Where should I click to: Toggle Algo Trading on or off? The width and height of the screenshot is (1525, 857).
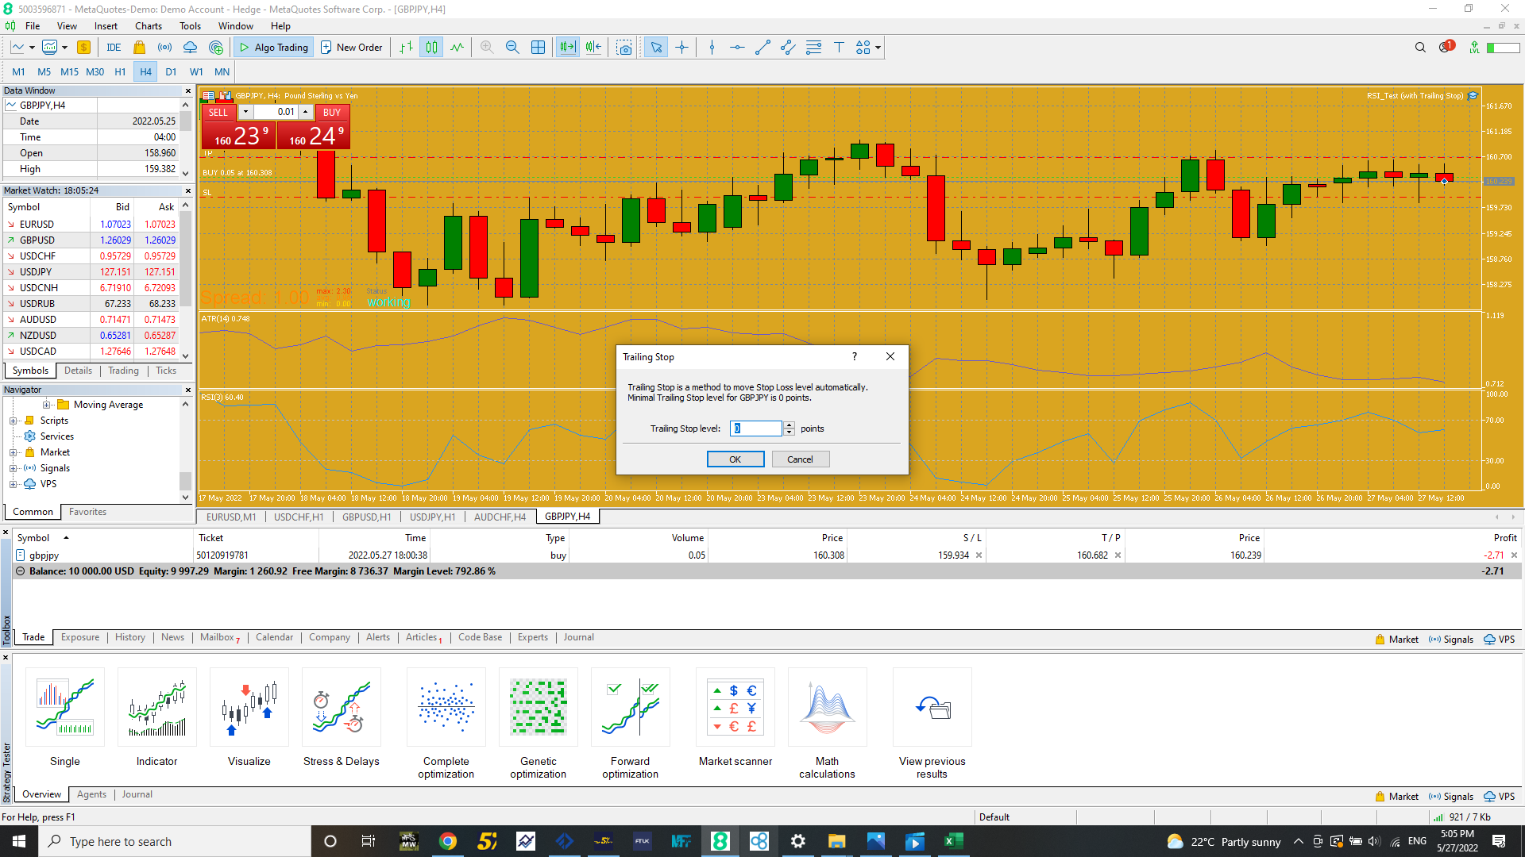[x=273, y=48]
